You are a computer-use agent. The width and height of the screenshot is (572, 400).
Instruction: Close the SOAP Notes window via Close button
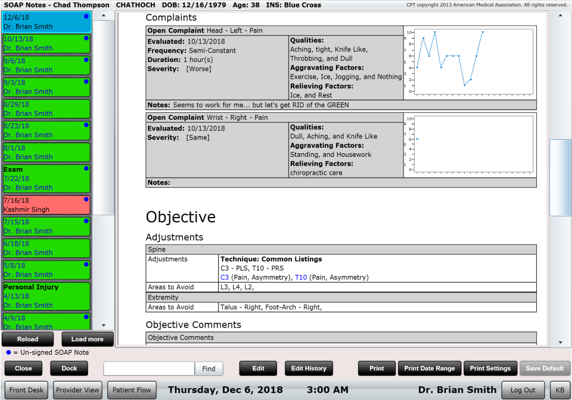coord(23,368)
